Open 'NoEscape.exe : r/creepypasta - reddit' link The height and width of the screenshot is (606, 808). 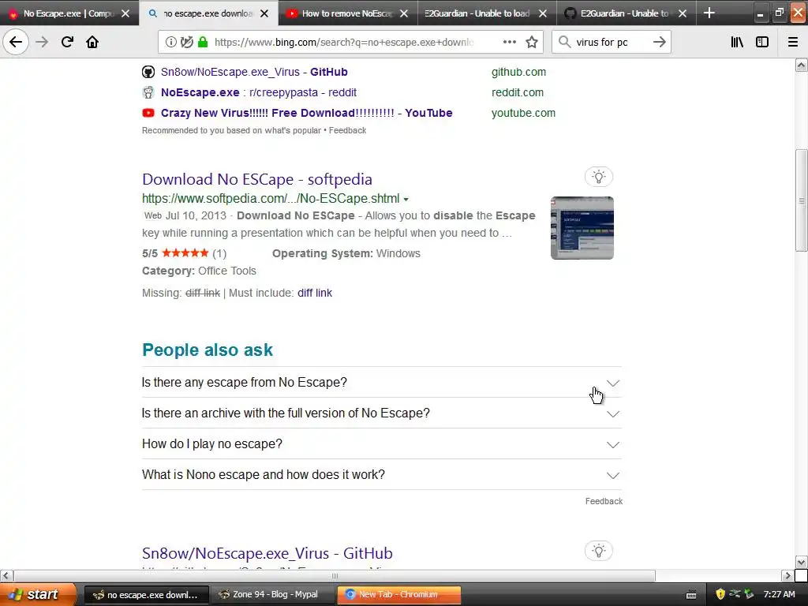[x=259, y=92]
